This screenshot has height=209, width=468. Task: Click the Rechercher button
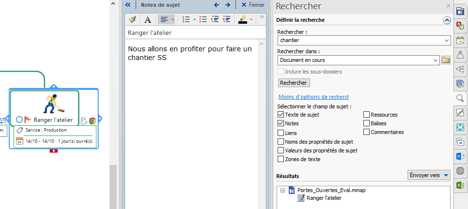(294, 83)
